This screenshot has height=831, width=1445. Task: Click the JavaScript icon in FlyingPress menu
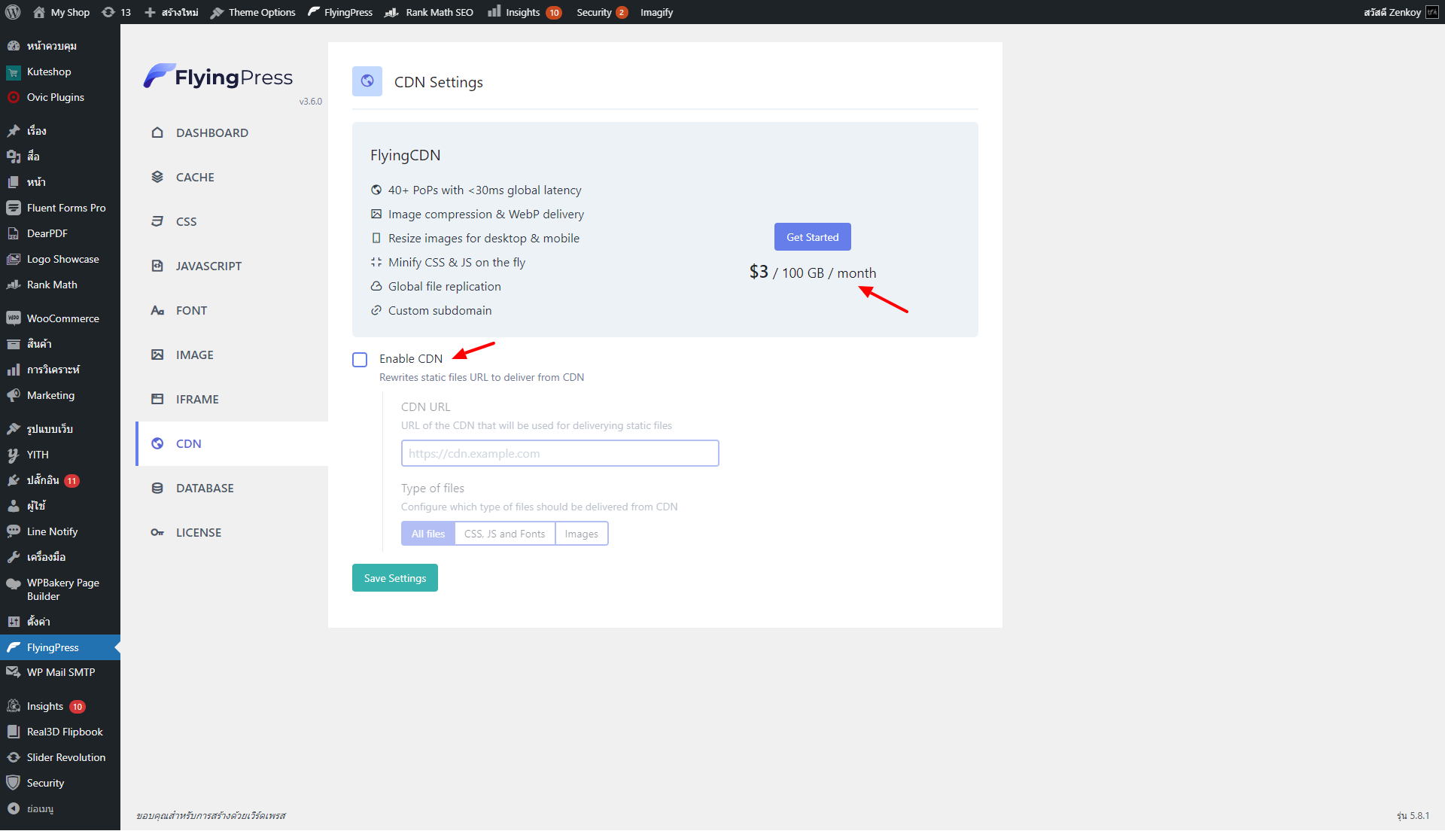pyautogui.click(x=157, y=266)
